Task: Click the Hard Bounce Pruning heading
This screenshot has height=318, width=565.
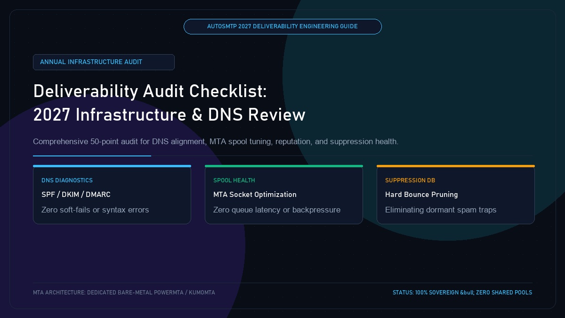Action: point(421,195)
